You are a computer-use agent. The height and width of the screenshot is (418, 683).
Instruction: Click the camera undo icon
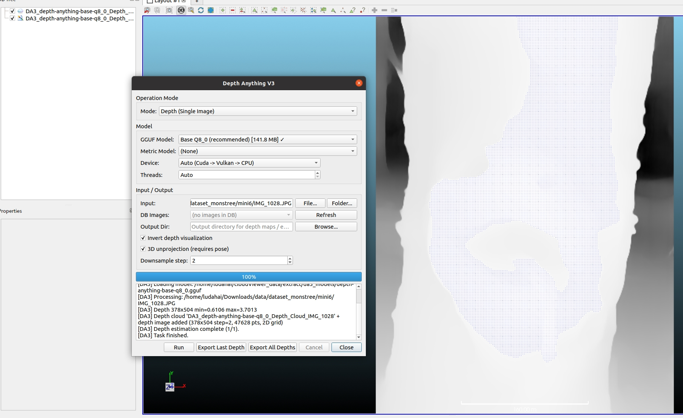[x=147, y=10]
